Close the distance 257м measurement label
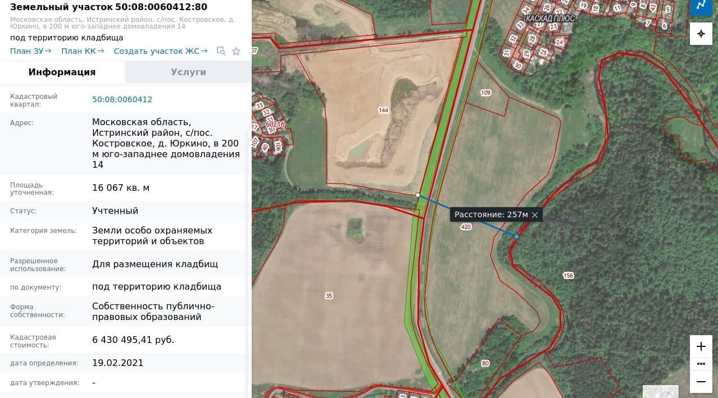The height and width of the screenshot is (398, 718). (x=535, y=214)
